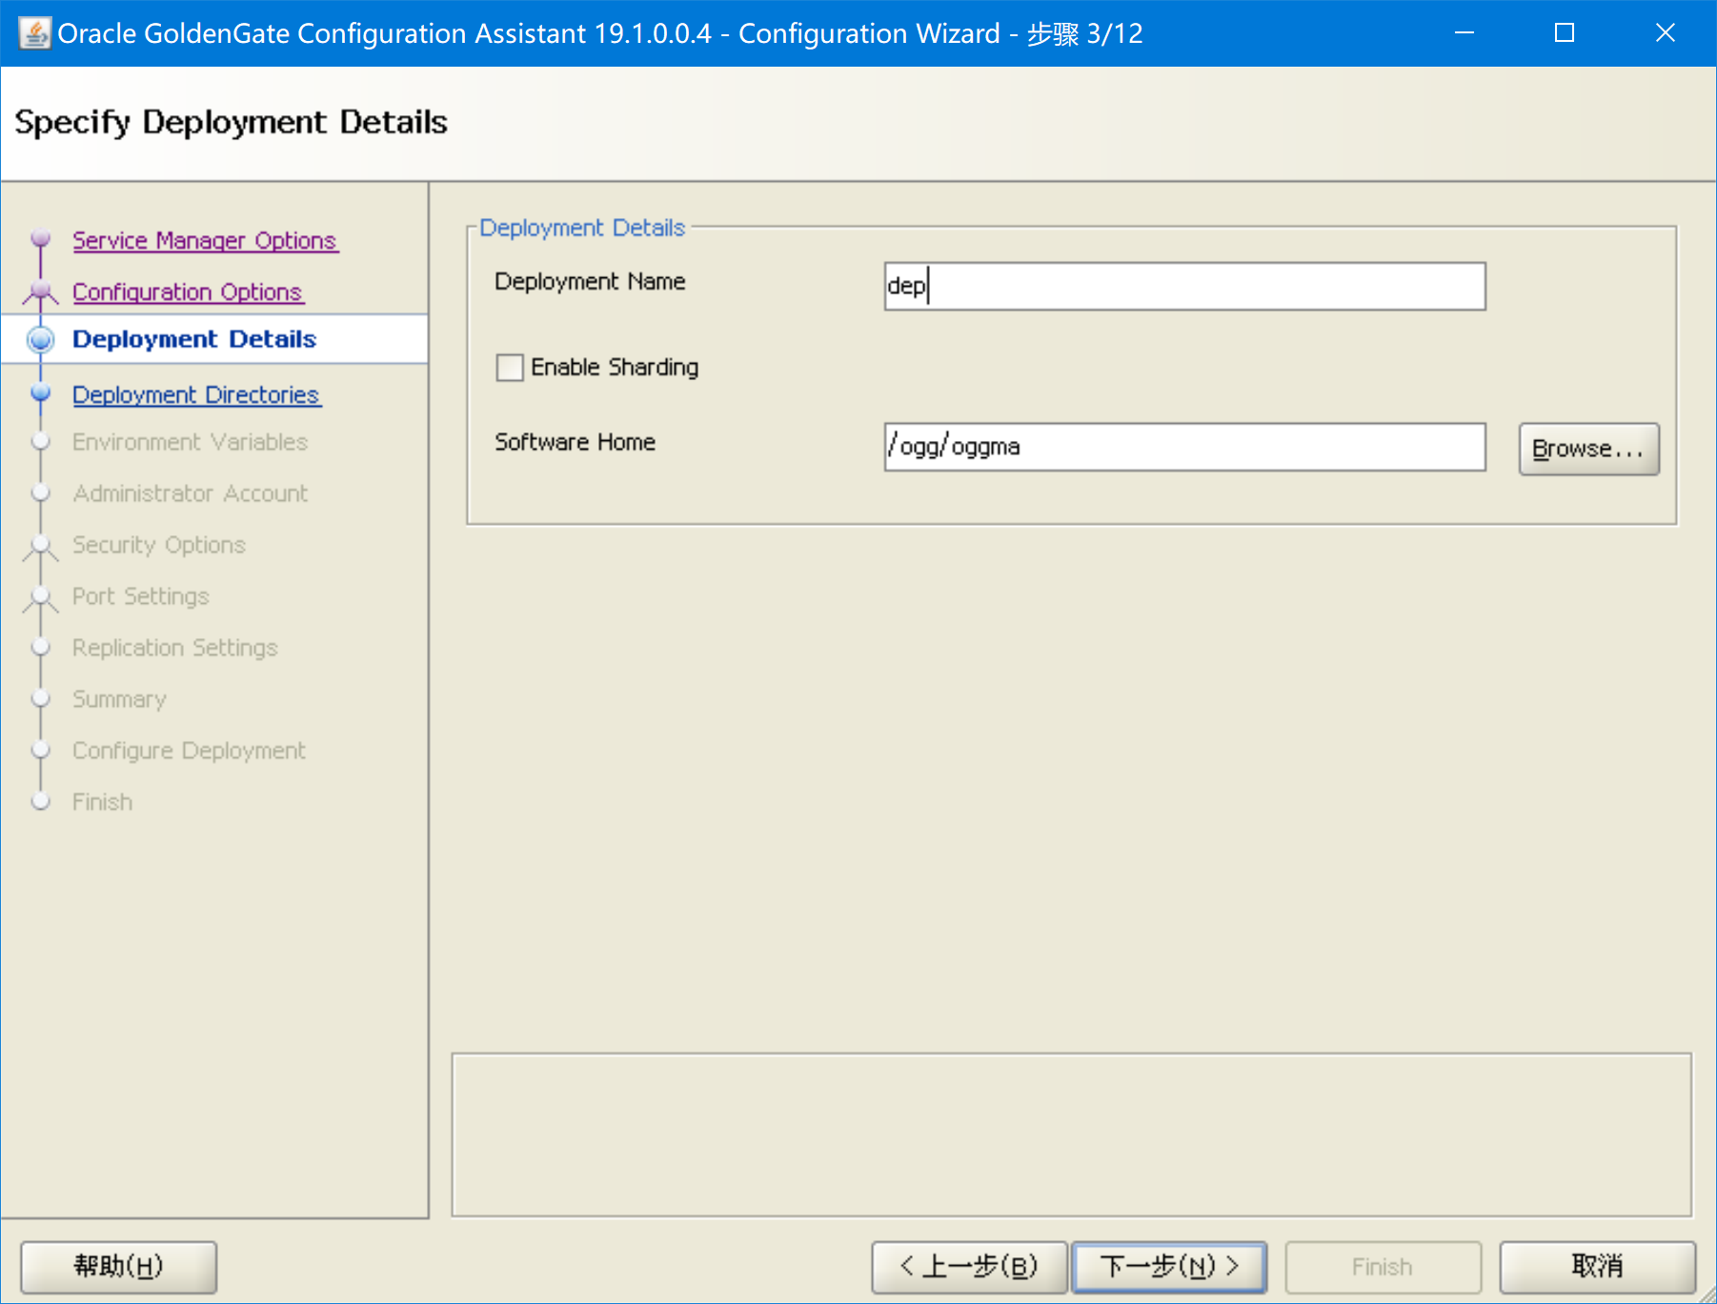Click the Port Settings step label

click(141, 596)
